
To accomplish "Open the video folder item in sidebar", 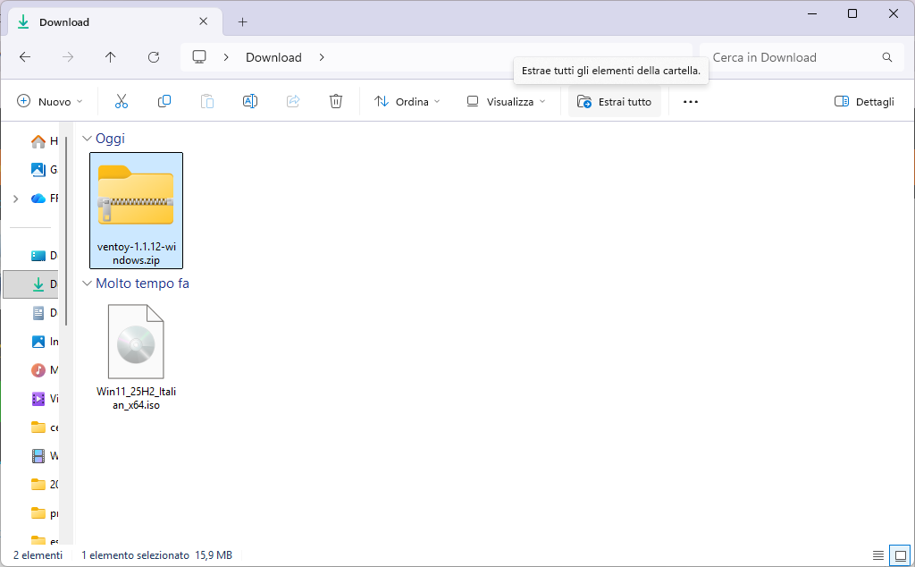I will [x=44, y=456].
